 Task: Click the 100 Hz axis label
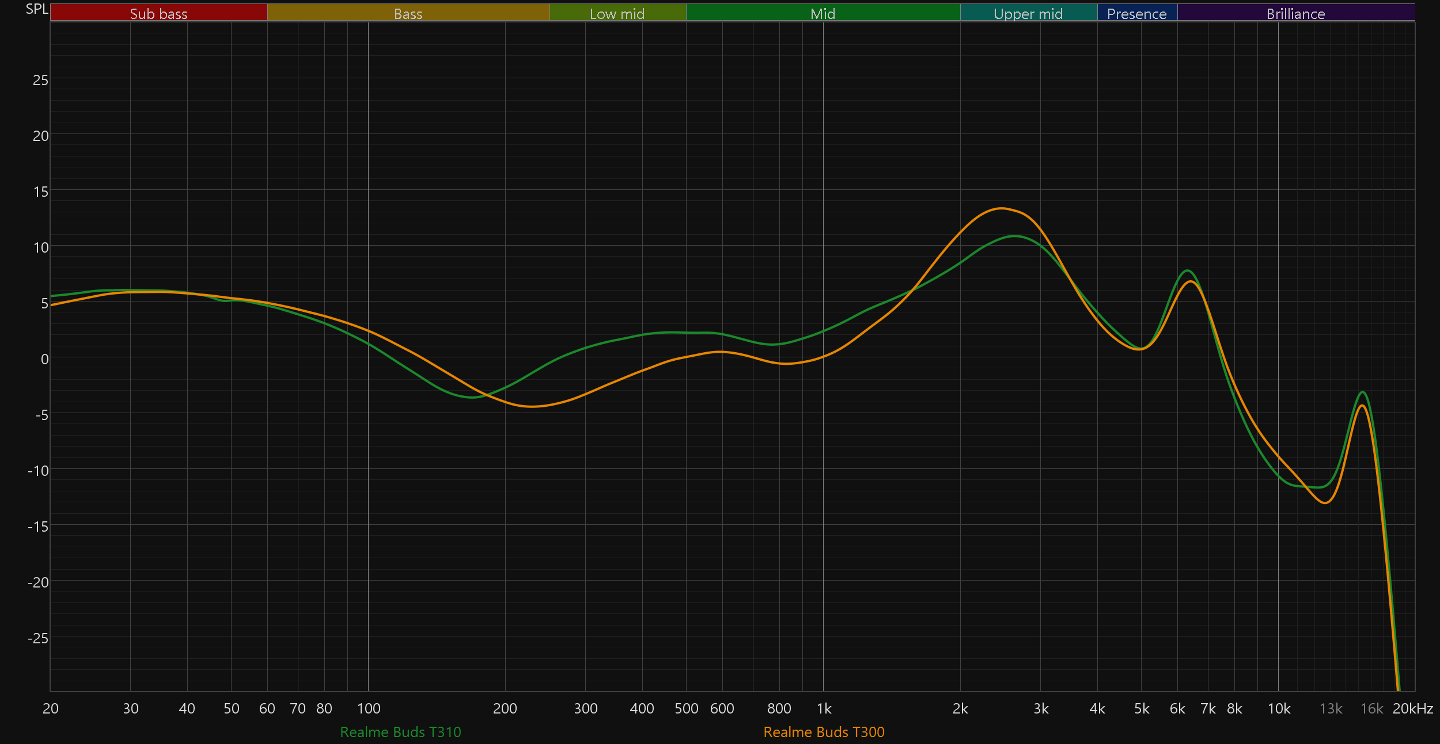pyautogui.click(x=369, y=708)
